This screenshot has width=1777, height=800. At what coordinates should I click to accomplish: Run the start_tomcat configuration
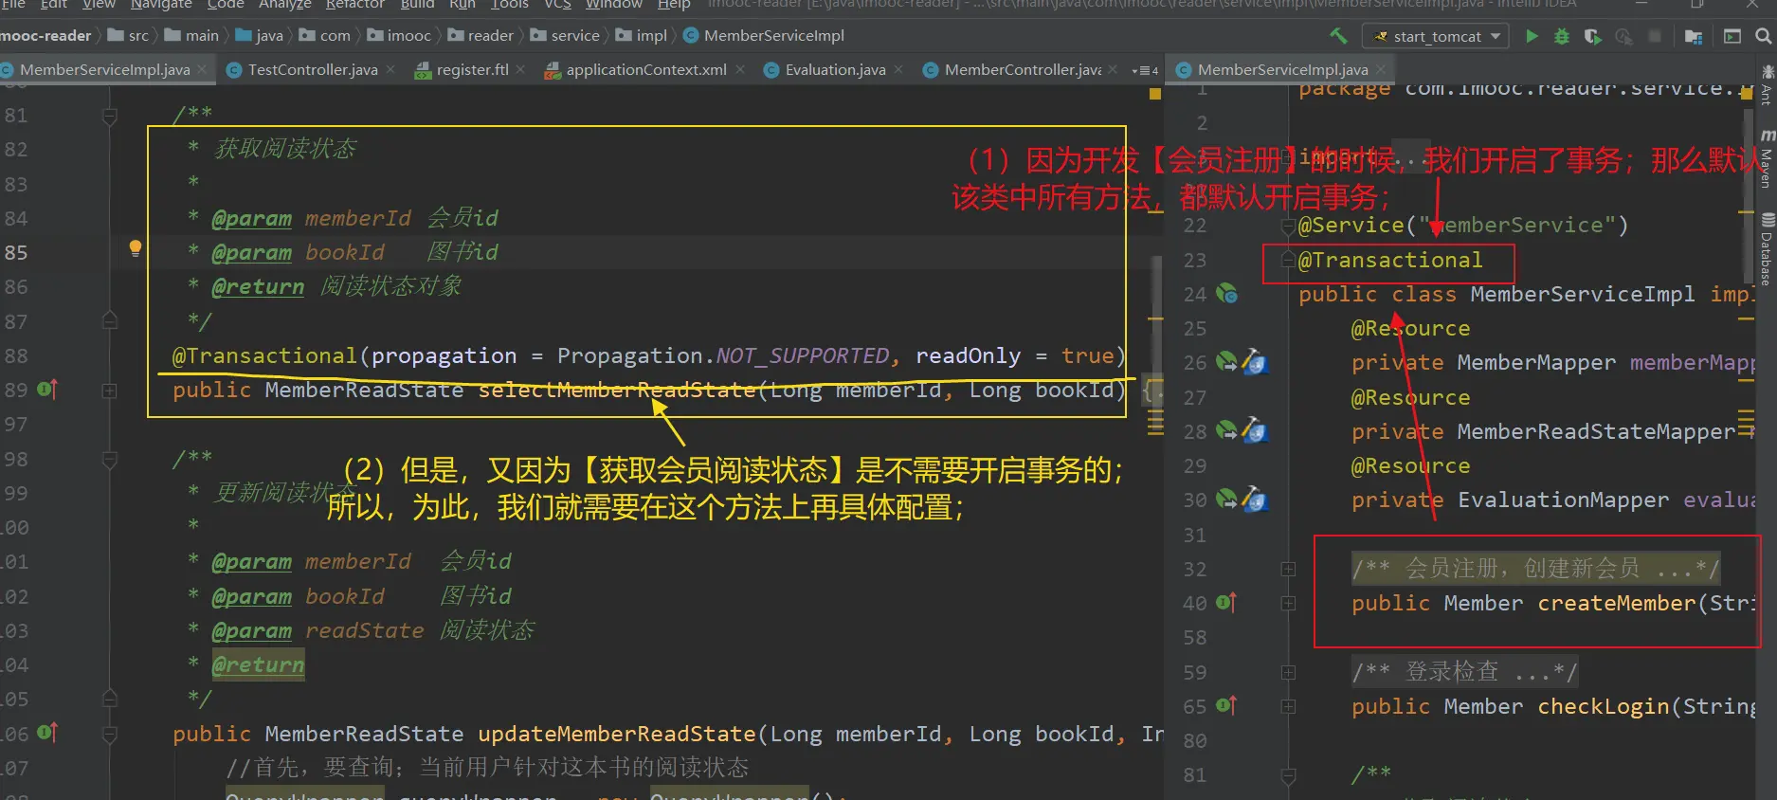pos(1532,36)
